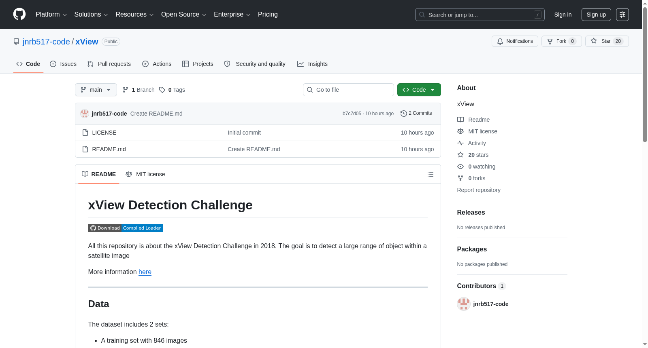The image size is (648, 348).
Task: Click the Sign up button
Action: click(x=596, y=15)
